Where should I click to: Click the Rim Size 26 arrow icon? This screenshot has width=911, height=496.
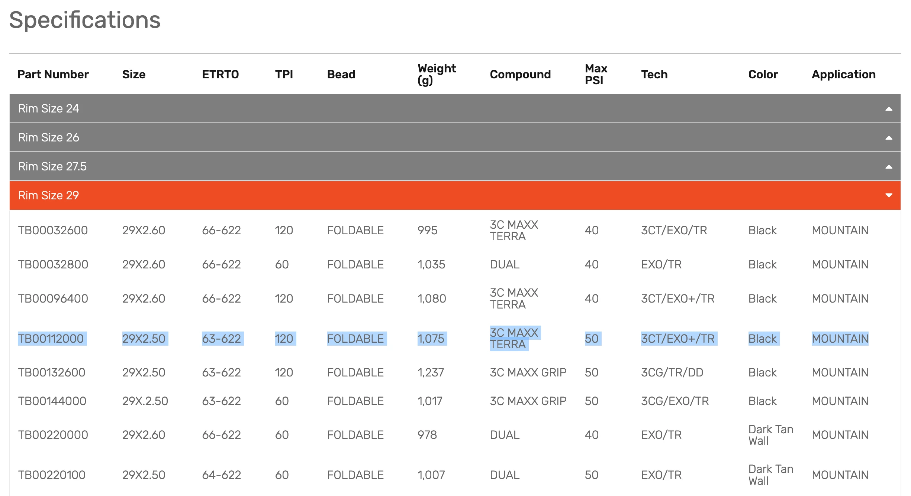[889, 138]
